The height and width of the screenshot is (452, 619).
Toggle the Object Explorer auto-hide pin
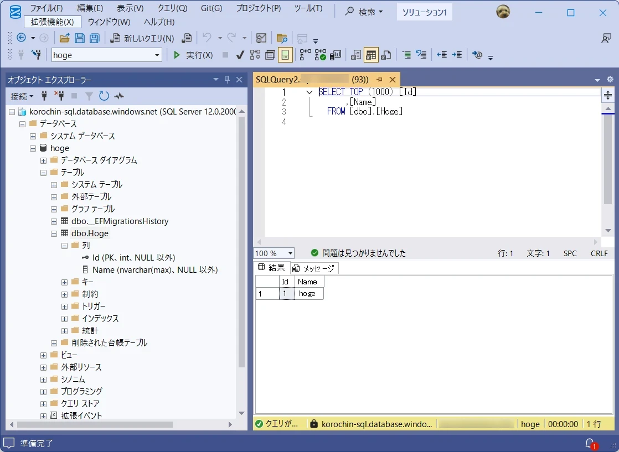(x=227, y=80)
